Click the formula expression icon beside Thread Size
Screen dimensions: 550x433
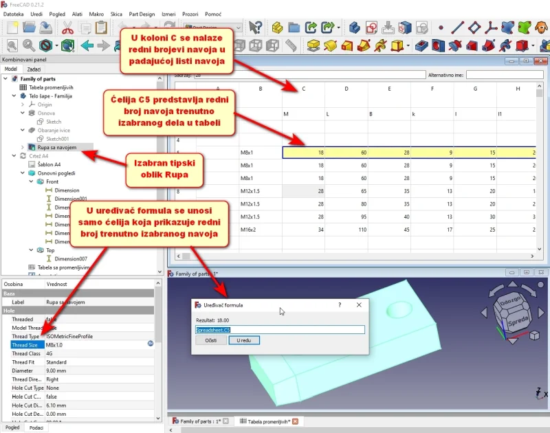click(149, 344)
